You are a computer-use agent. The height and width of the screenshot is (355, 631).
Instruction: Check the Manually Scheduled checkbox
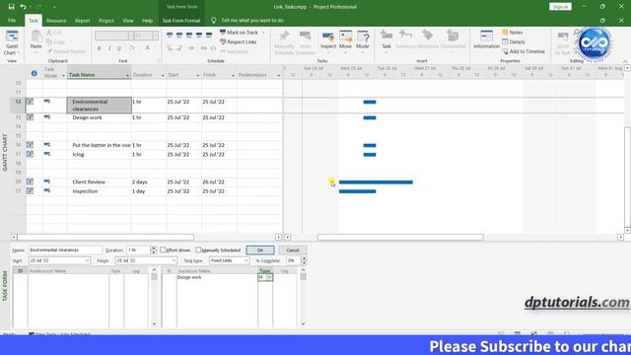click(x=198, y=249)
